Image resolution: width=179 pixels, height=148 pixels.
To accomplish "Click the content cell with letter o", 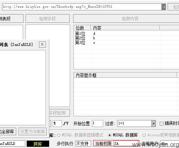I will click(x=94, y=43).
